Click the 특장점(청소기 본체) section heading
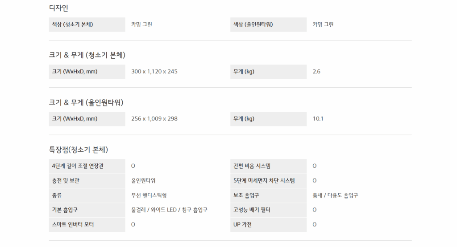The image size is (457, 247). [x=78, y=150]
